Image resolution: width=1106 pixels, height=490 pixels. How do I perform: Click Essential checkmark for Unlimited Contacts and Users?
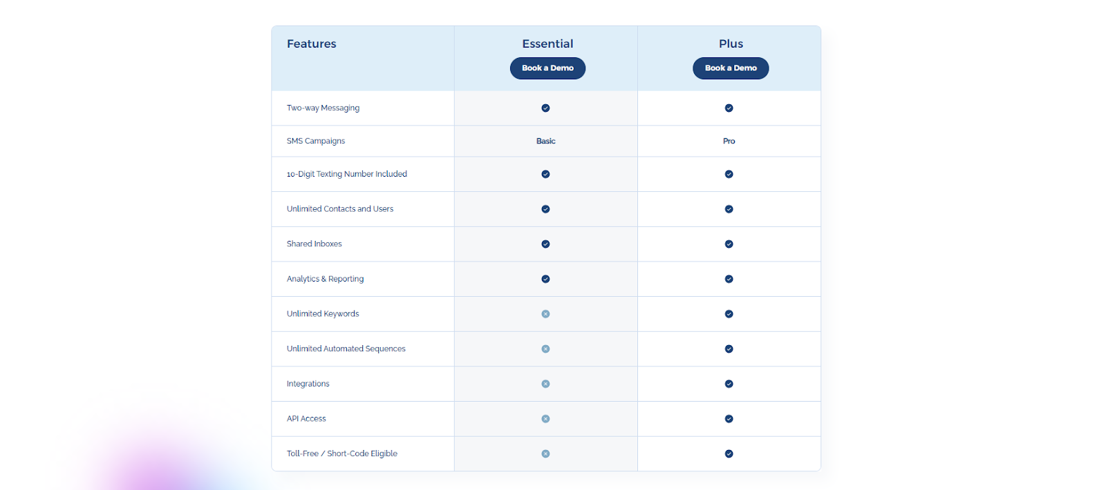[545, 209]
